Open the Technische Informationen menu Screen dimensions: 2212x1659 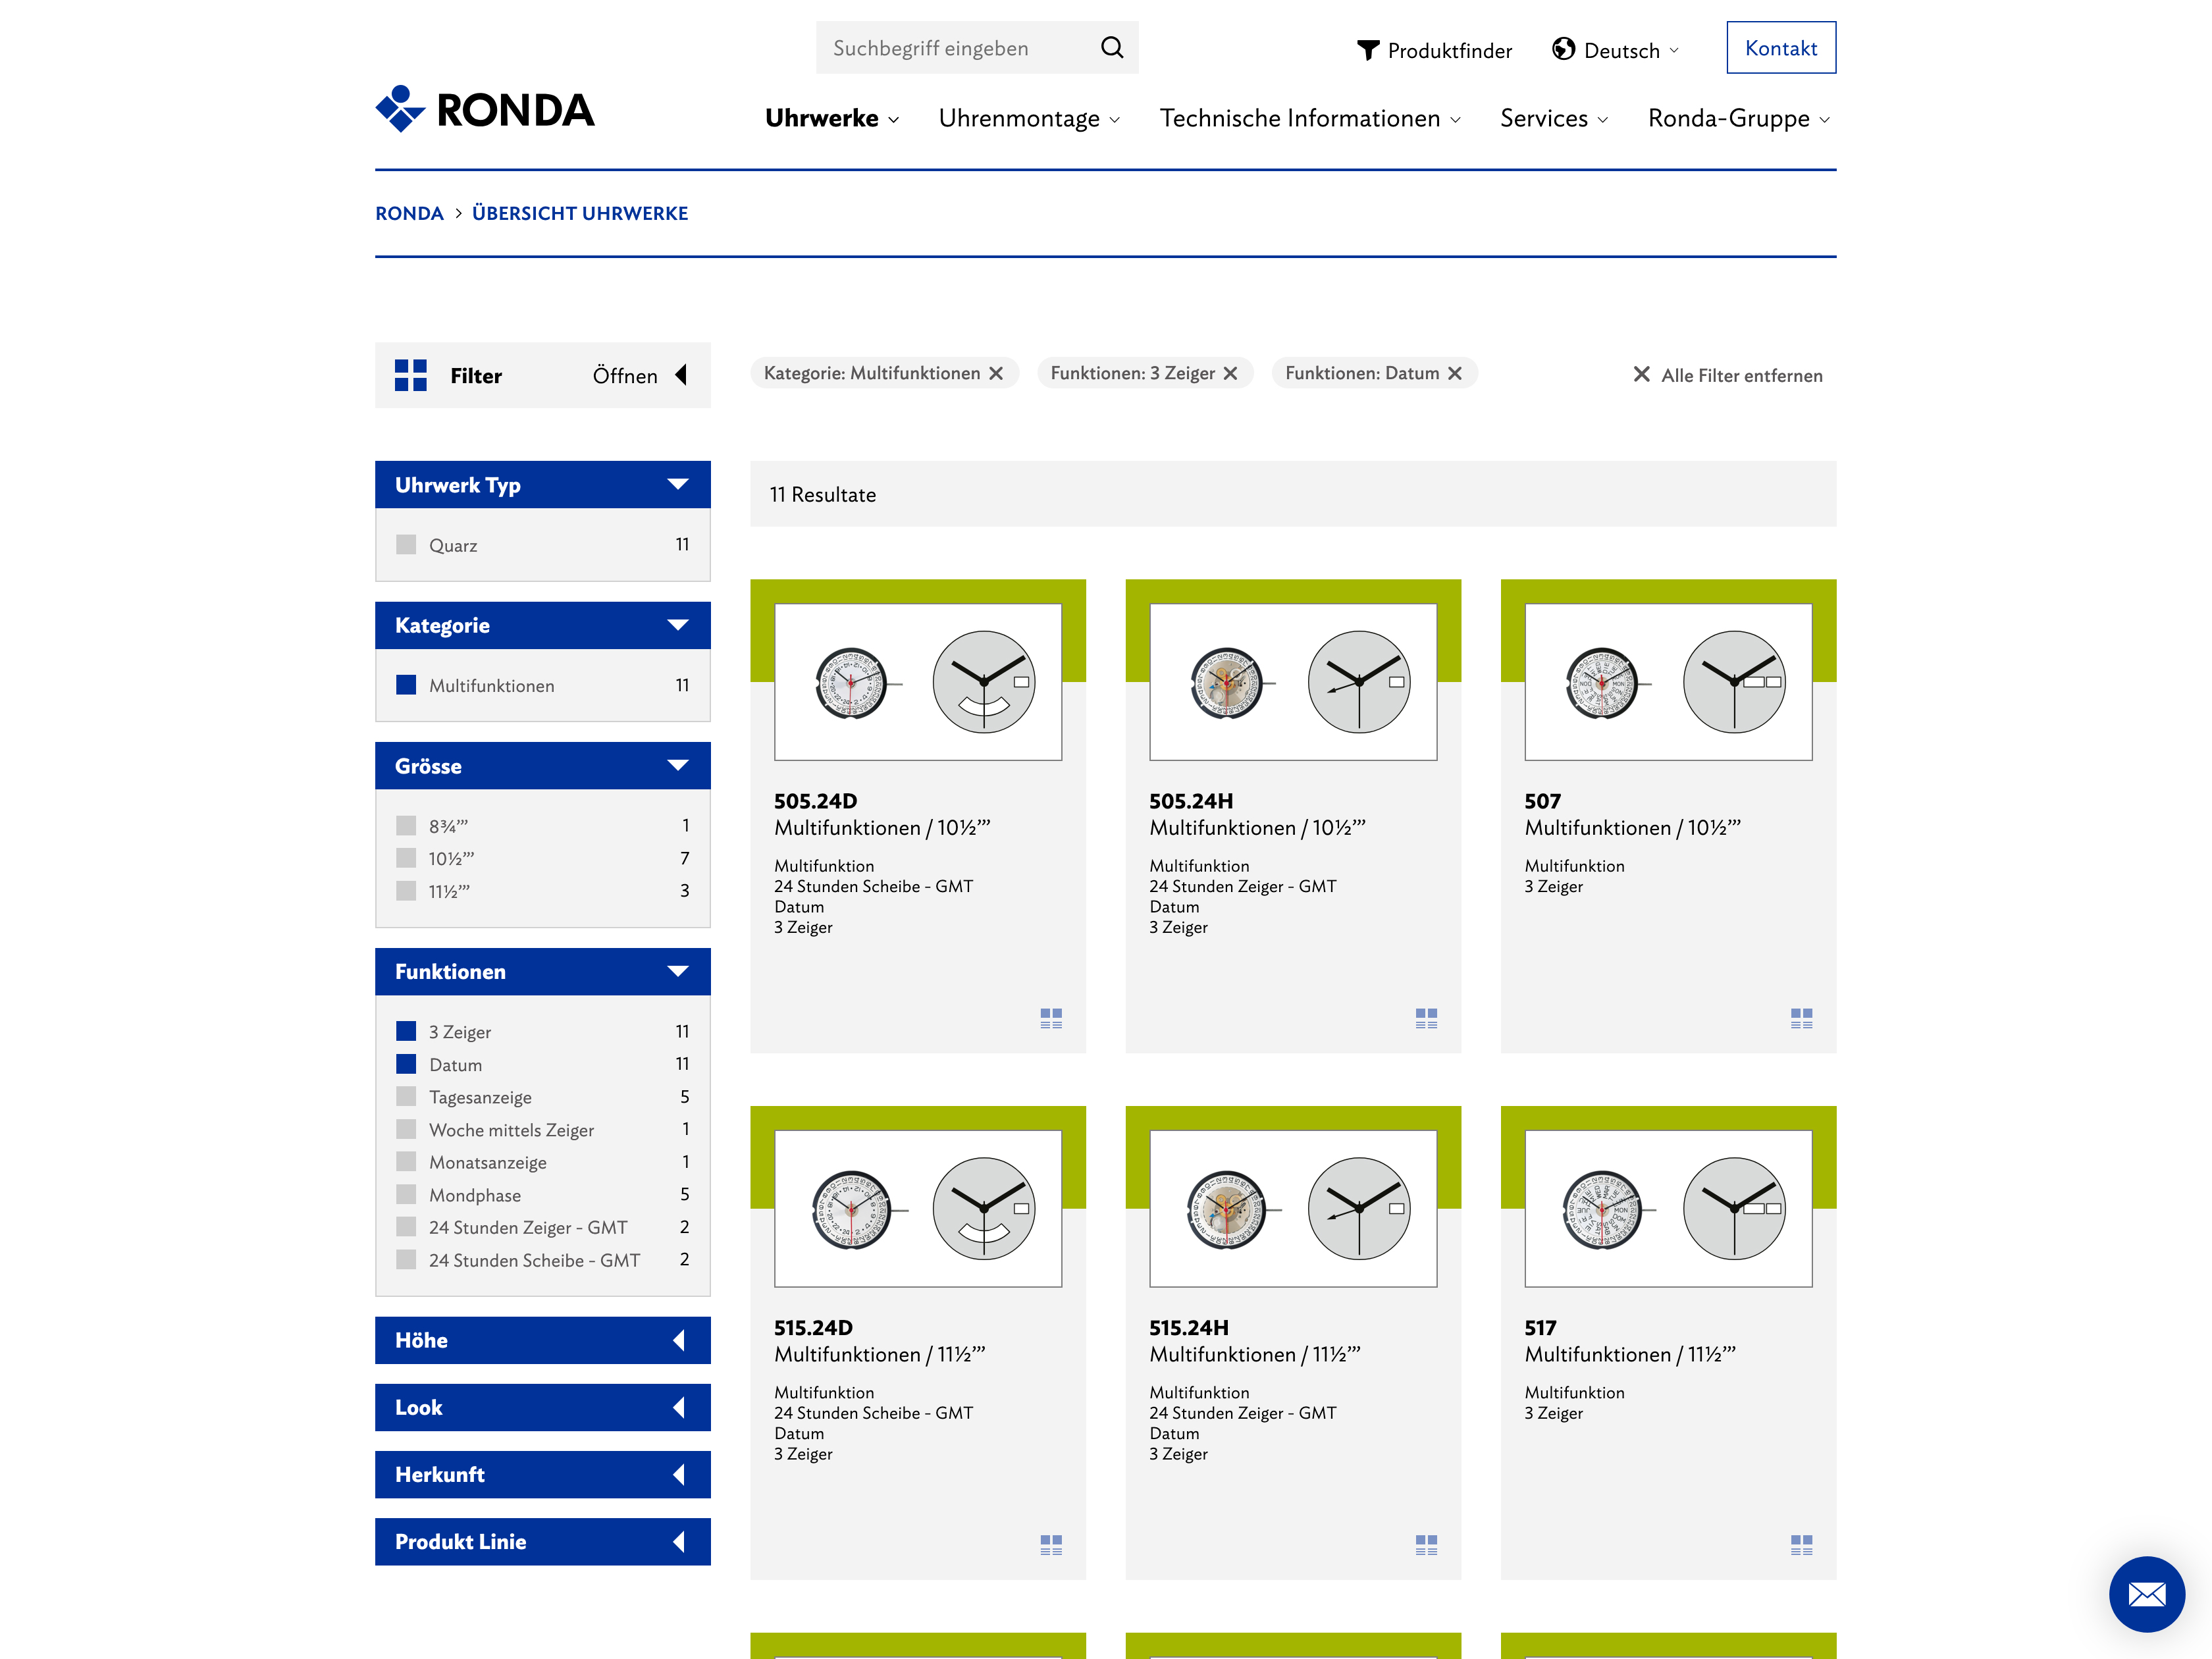[1310, 118]
